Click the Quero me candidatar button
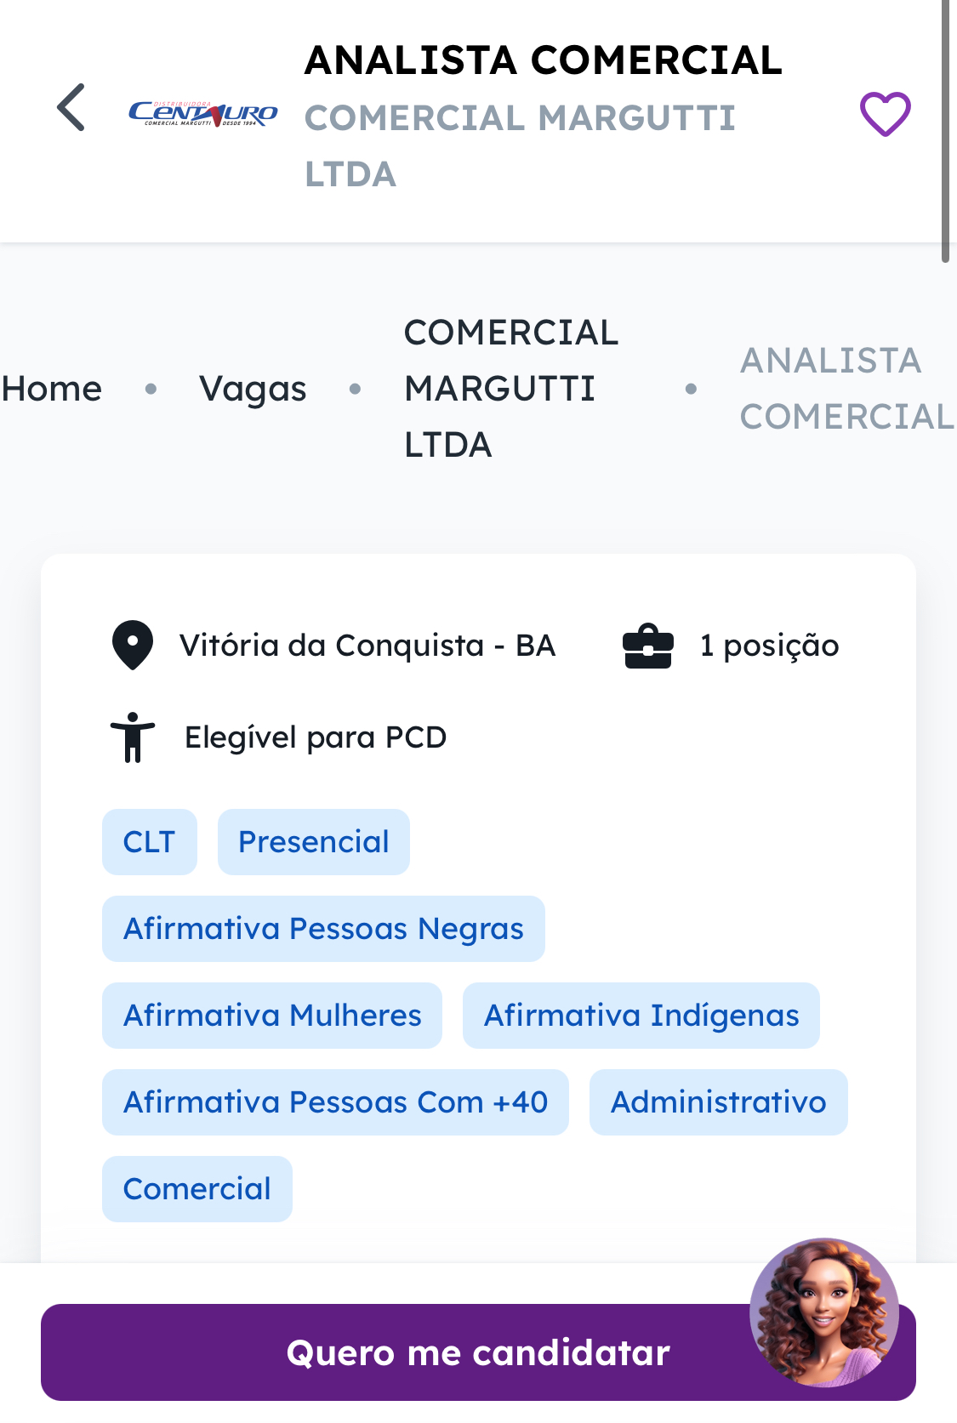The width and height of the screenshot is (957, 1423). pos(478,1352)
